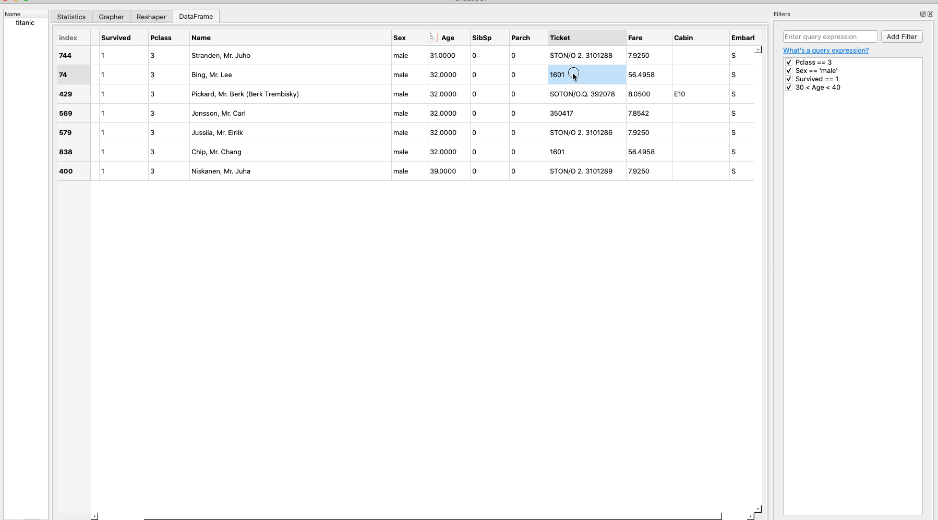
Task: Click the 'Bing, Mr. Lee' name cell
Action: [x=291, y=75]
